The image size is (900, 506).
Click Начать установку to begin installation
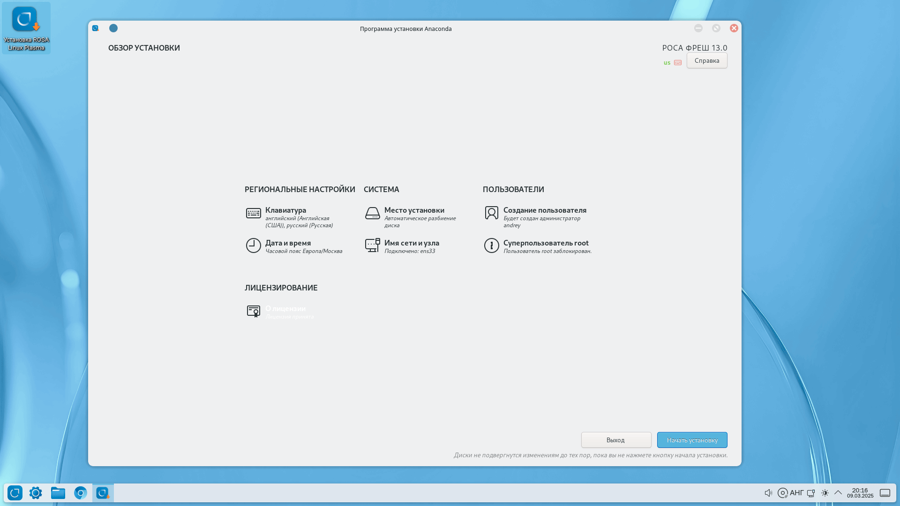[x=692, y=440]
